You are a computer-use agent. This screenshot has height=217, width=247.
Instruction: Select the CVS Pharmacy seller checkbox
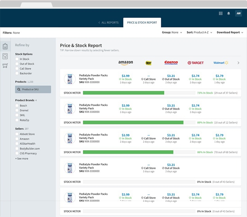click(17, 153)
